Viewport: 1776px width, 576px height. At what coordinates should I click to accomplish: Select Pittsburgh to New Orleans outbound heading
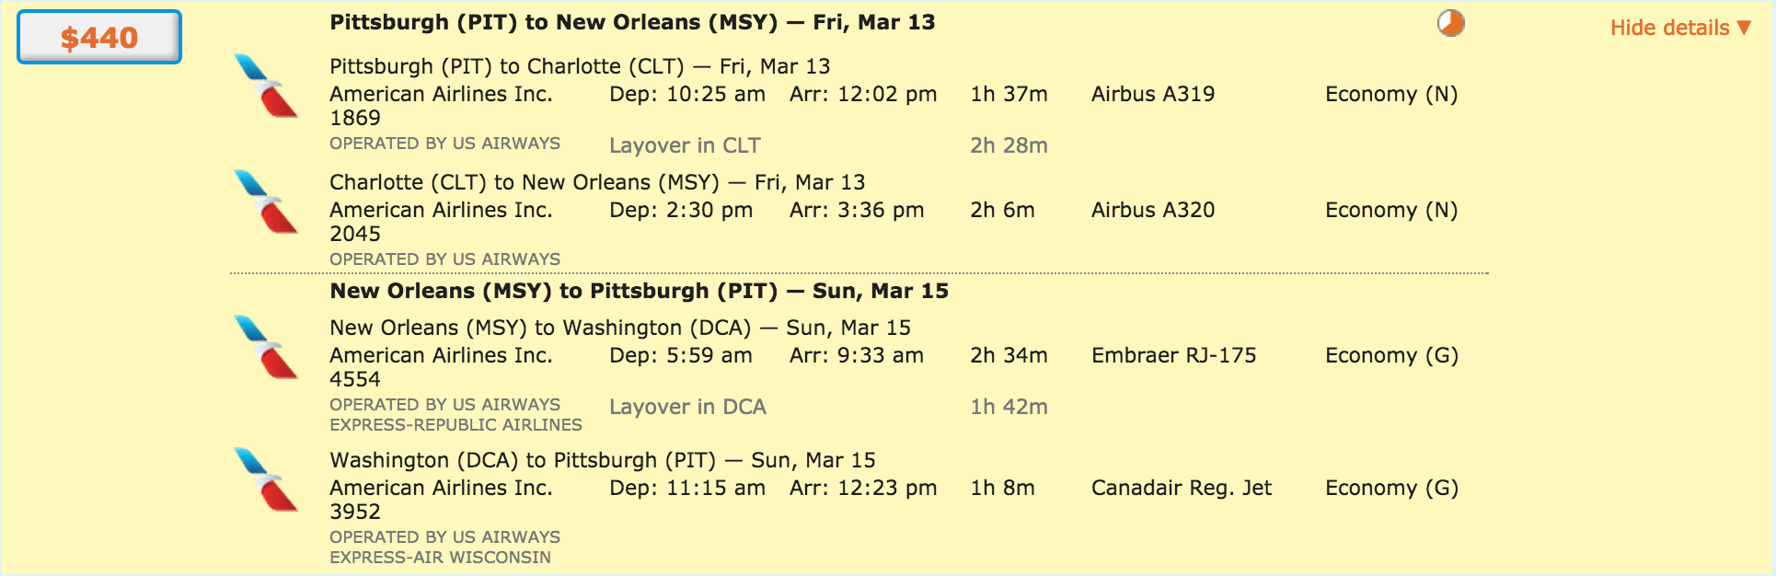pos(632,22)
